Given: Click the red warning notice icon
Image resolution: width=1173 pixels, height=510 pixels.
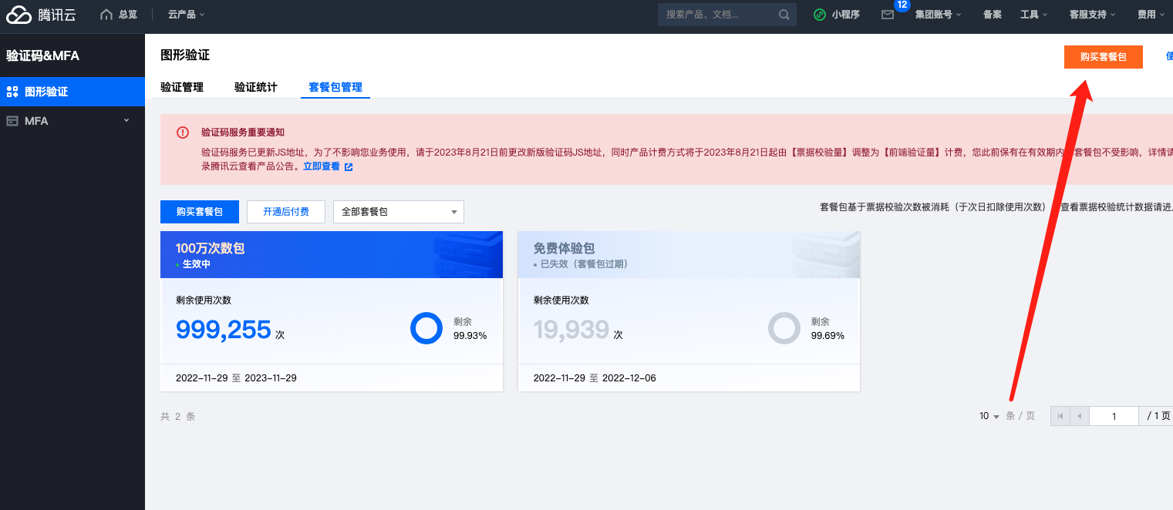Looking at the screenshot, I should [183, 133].
